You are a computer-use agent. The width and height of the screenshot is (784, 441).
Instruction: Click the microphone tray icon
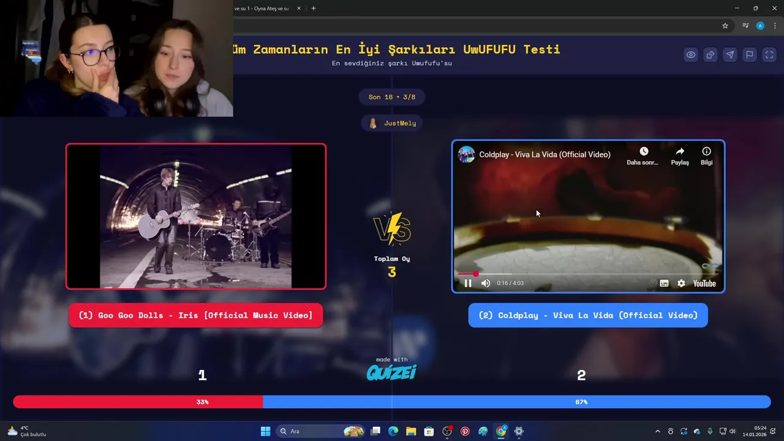[x=710, y=431]
